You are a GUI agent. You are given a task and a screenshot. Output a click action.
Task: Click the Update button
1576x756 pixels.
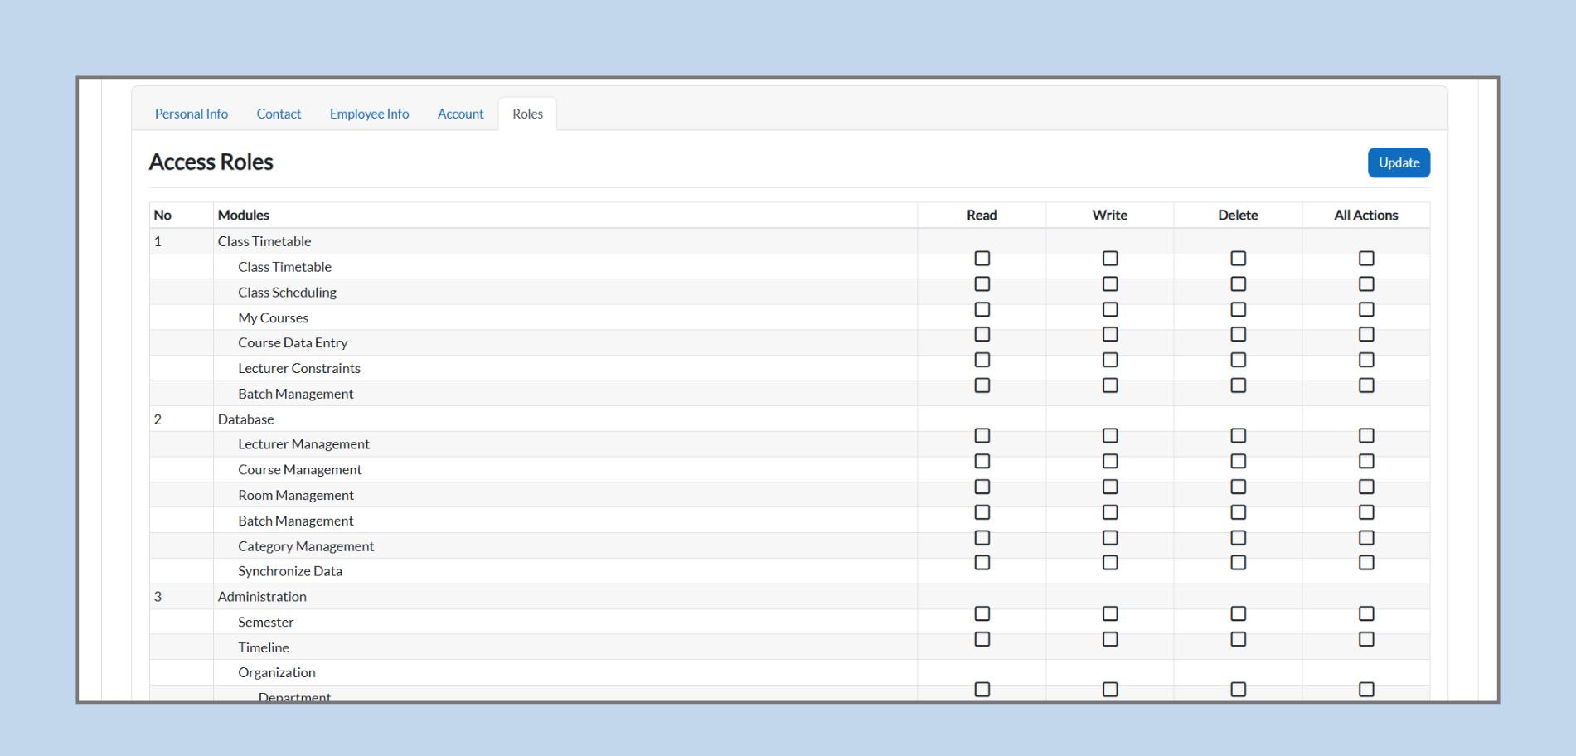click(x=1398, y=162)
